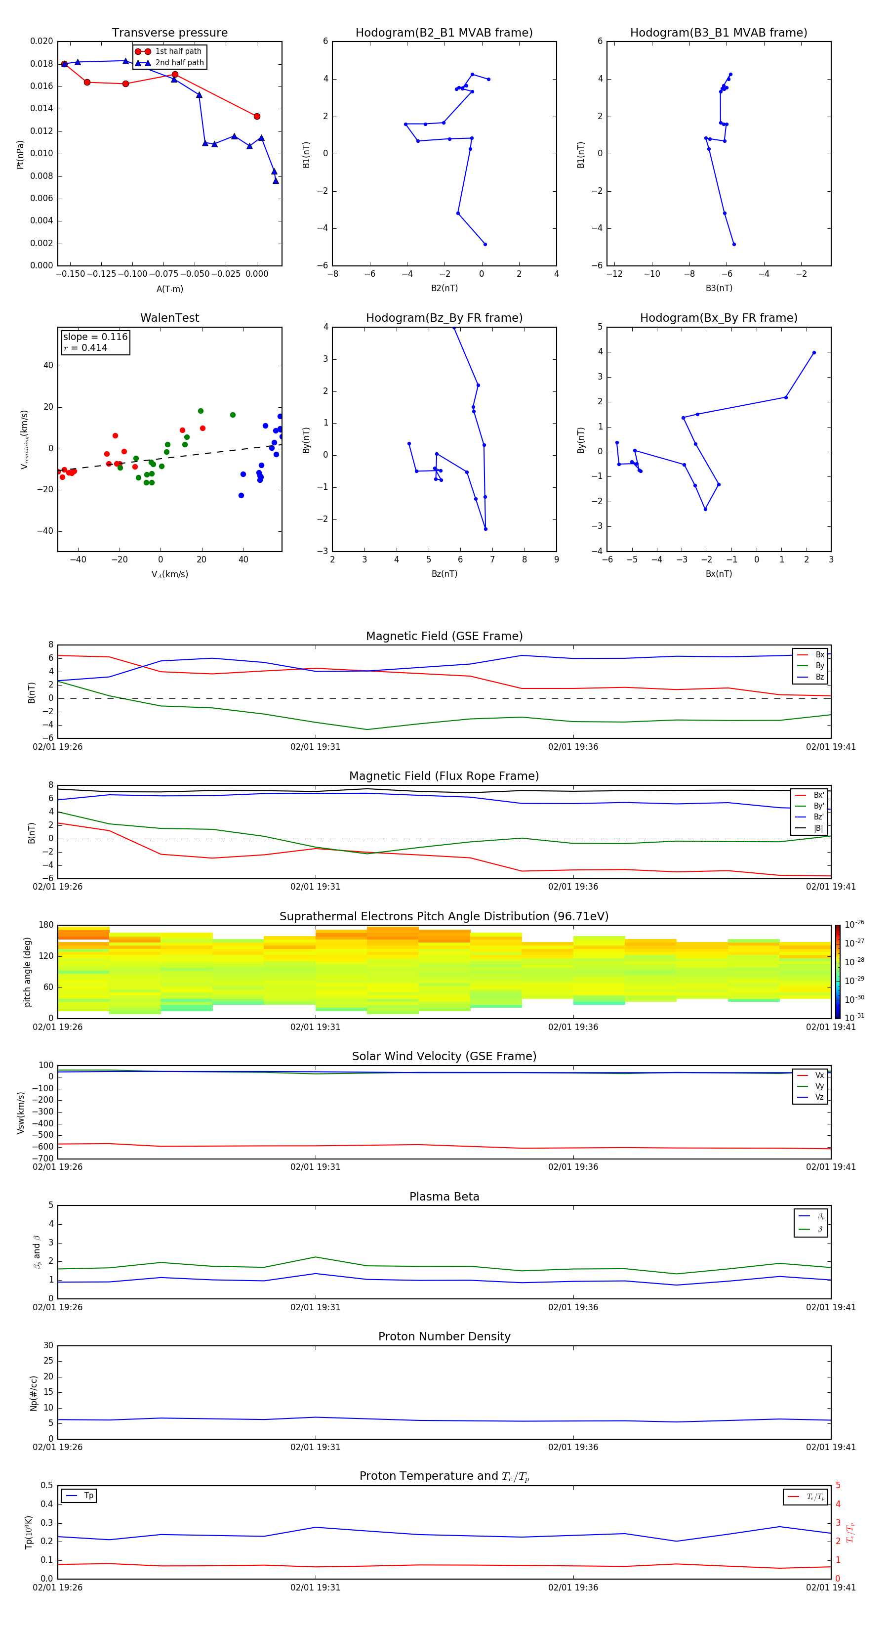Click the 'Solar Wind Velocity (GSE Frame)' title

(x=444, y=1056)
